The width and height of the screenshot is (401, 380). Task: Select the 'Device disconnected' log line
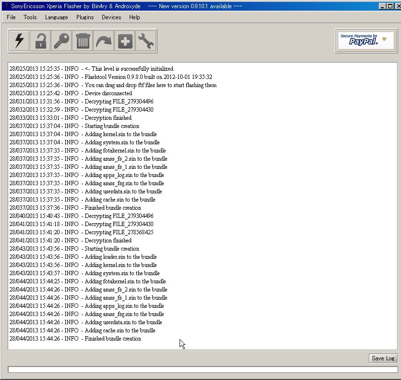[71, 93]
